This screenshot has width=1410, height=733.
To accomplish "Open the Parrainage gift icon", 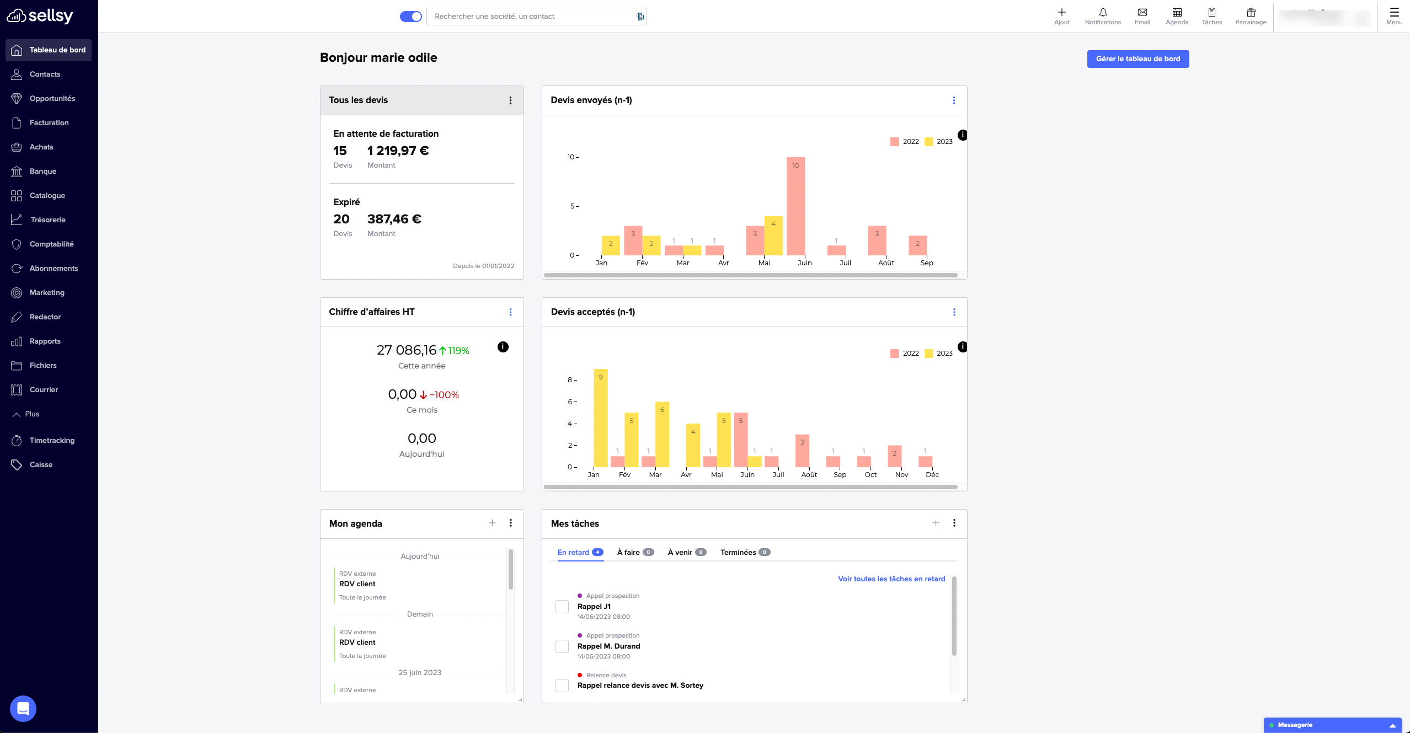I will [x=1251, y=13].
